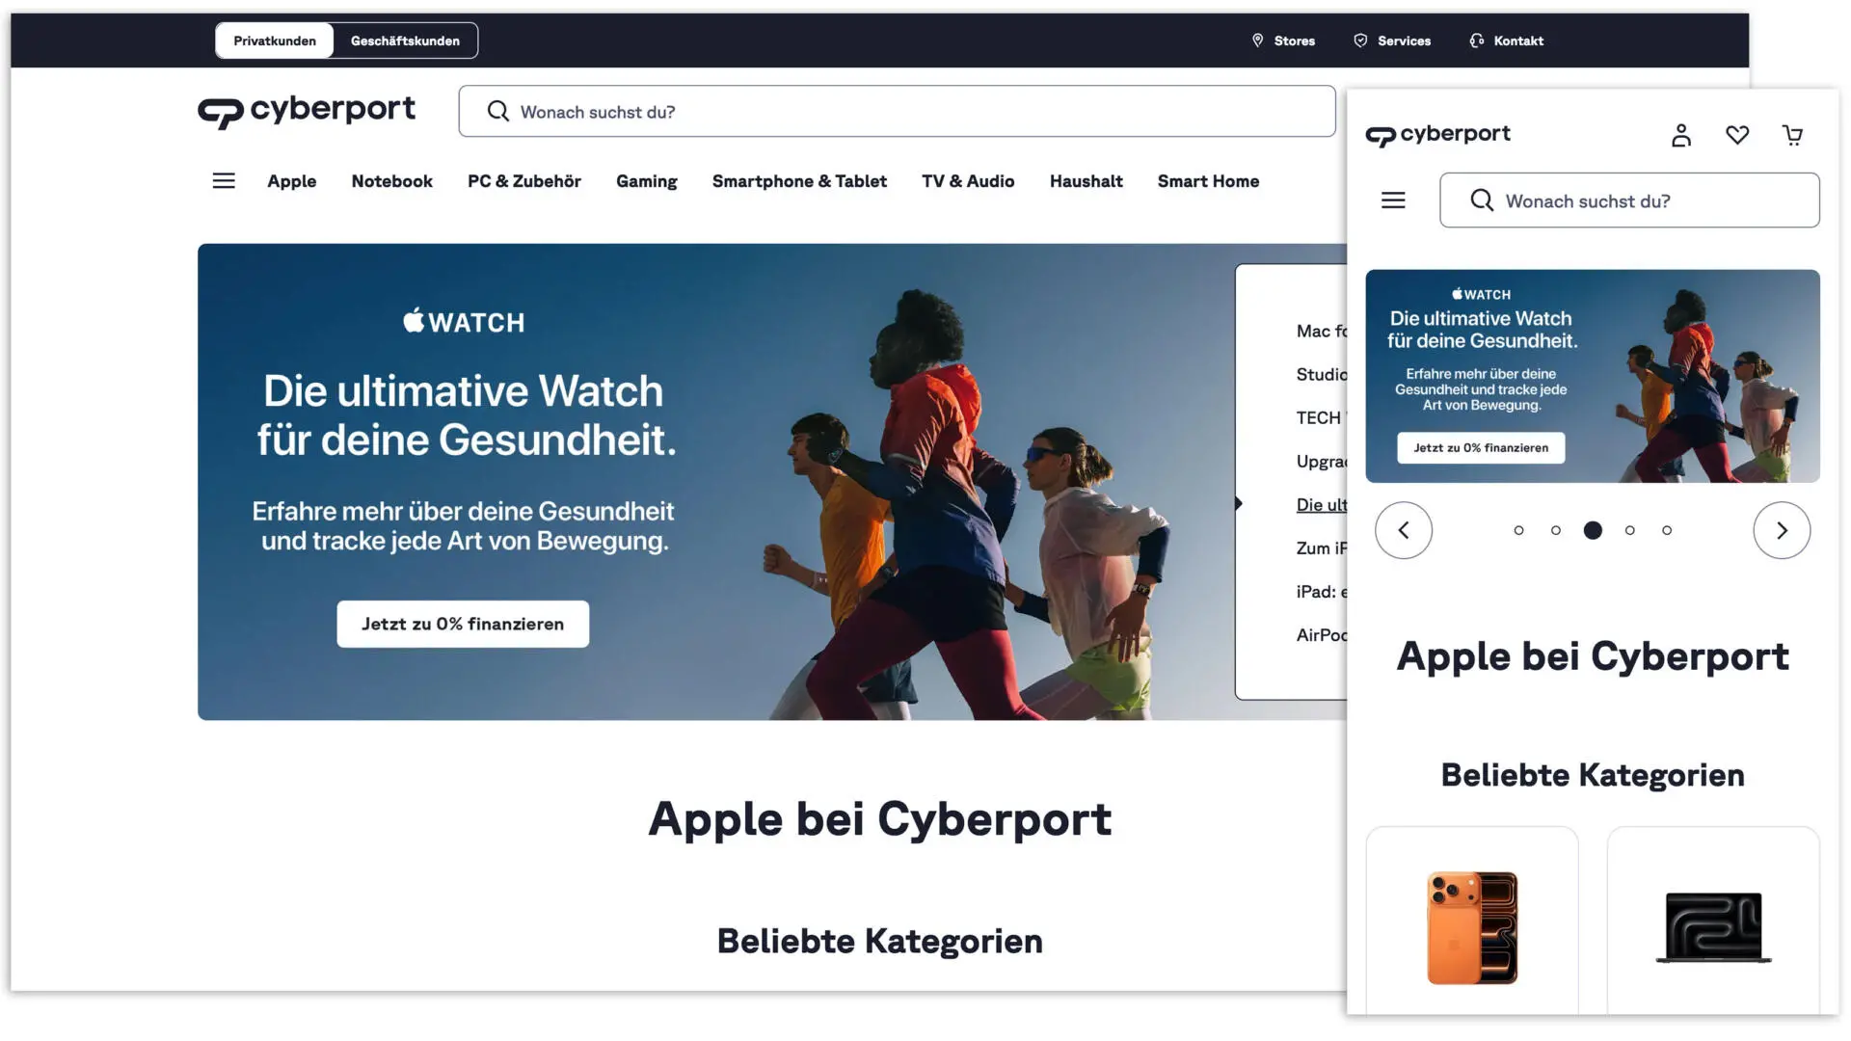Select the second carousel dot
This screenshot has width=1851, height=1041.
click(x=1555, y=530)
